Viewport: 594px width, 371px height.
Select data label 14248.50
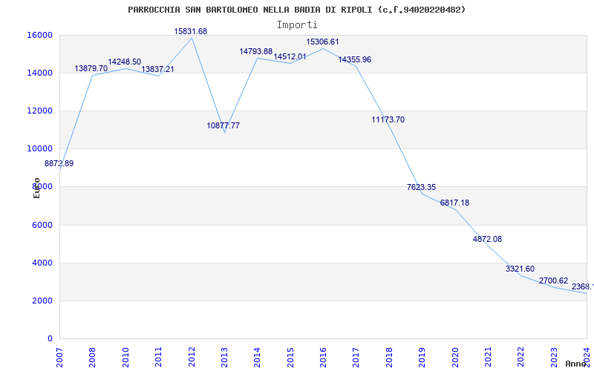[124, 62]
